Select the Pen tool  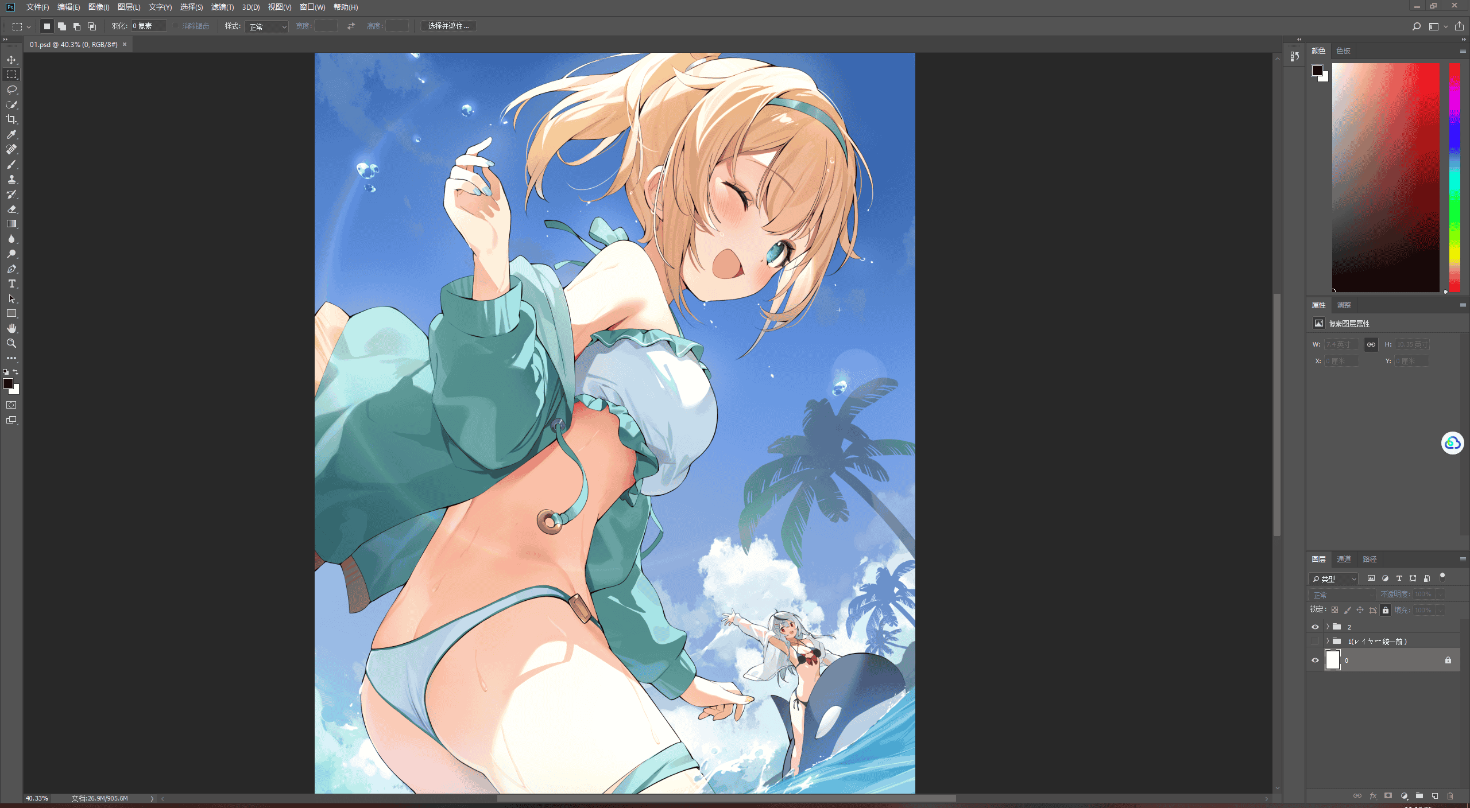pyautogui.click(x=11, y=269)
